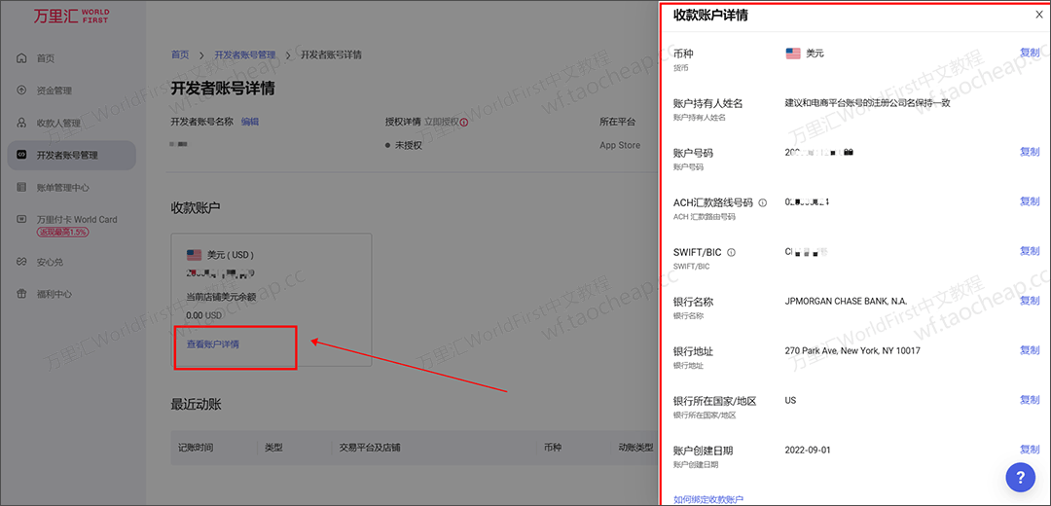1051x506 pixels.
Task: Click the US country value text
Action: click(x=790, y=400)
